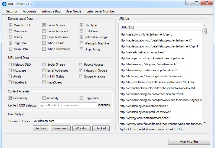Click the URL List vertical scrollbar
This screenshot has height=148, width=215.
click(x=204, y=76)
